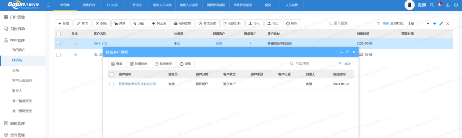Screen dimensions: 462x138
Task: Open the notification bell
Action: coord(440,5)
